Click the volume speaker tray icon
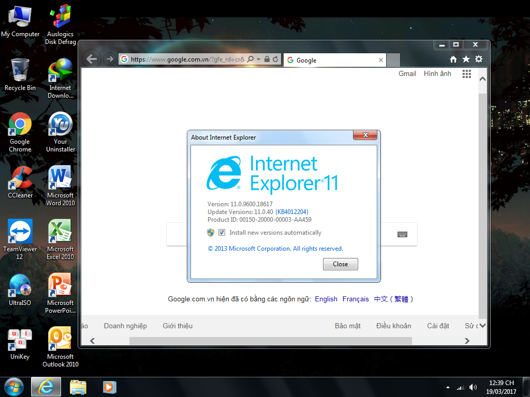530x397 pixels. coord(473,387)
